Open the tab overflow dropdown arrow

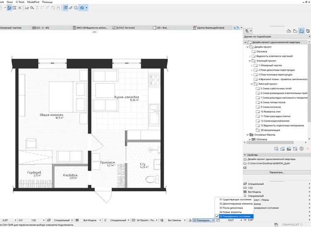point(241,28)
